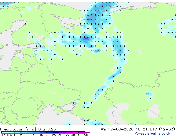Viewport: 176px width, 136px height.
Task: Click the legend value '40'
Action: [x=73, y=135]
